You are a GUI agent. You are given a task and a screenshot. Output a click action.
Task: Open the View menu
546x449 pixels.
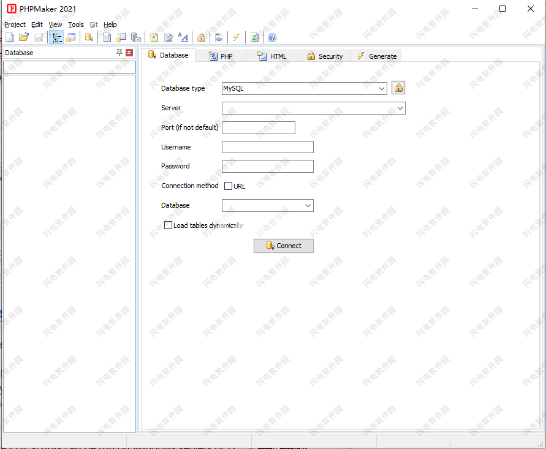[x=55, y=25]
